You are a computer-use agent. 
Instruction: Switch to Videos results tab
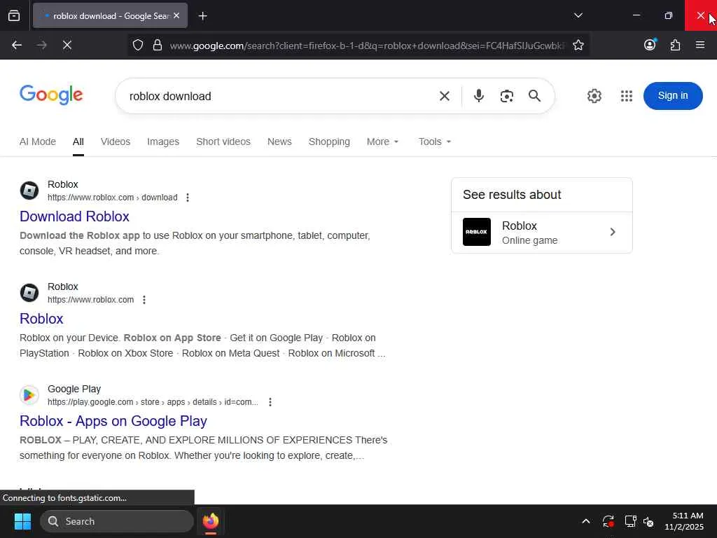click(116, 142)
